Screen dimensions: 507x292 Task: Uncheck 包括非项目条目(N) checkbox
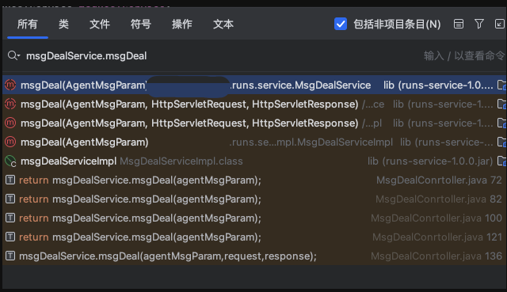pos(341,24)
